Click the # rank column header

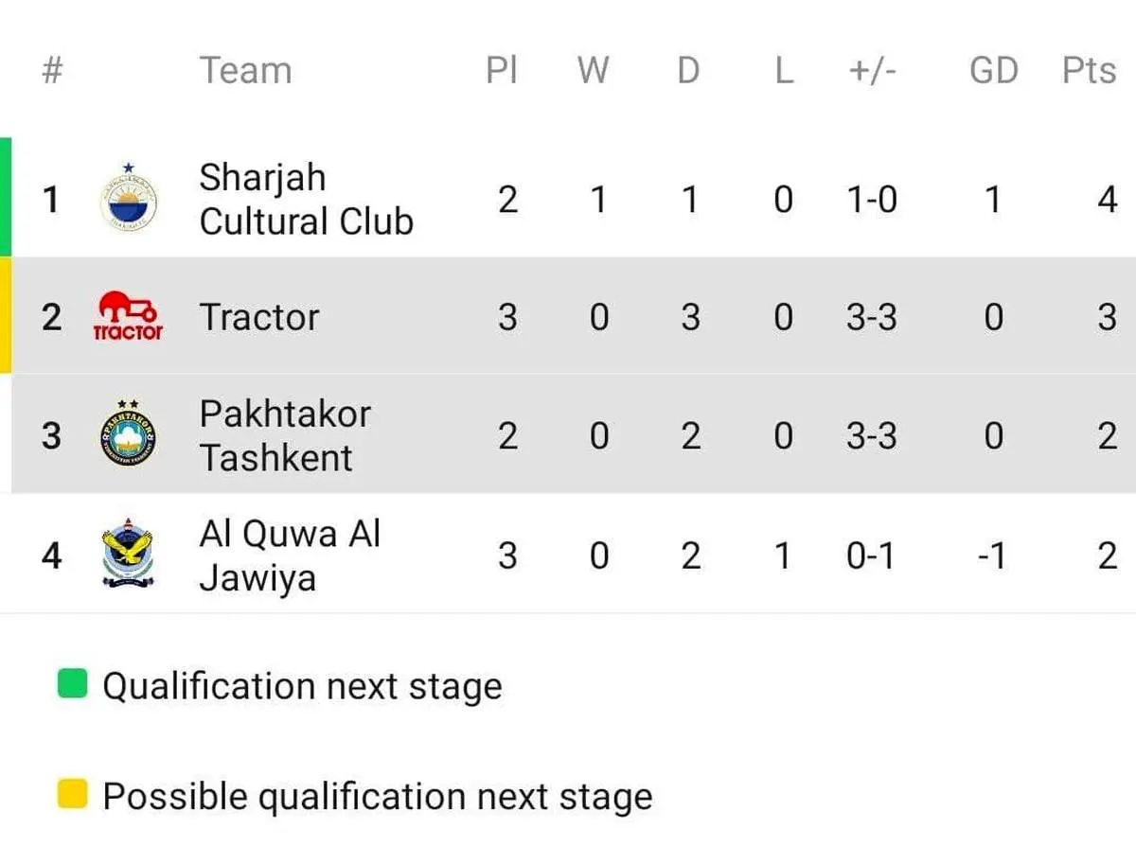point(53,70)
